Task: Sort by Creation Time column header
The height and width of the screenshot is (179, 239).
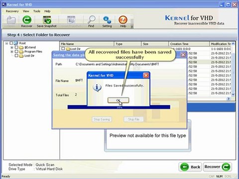Action: [x=189, y=44]
